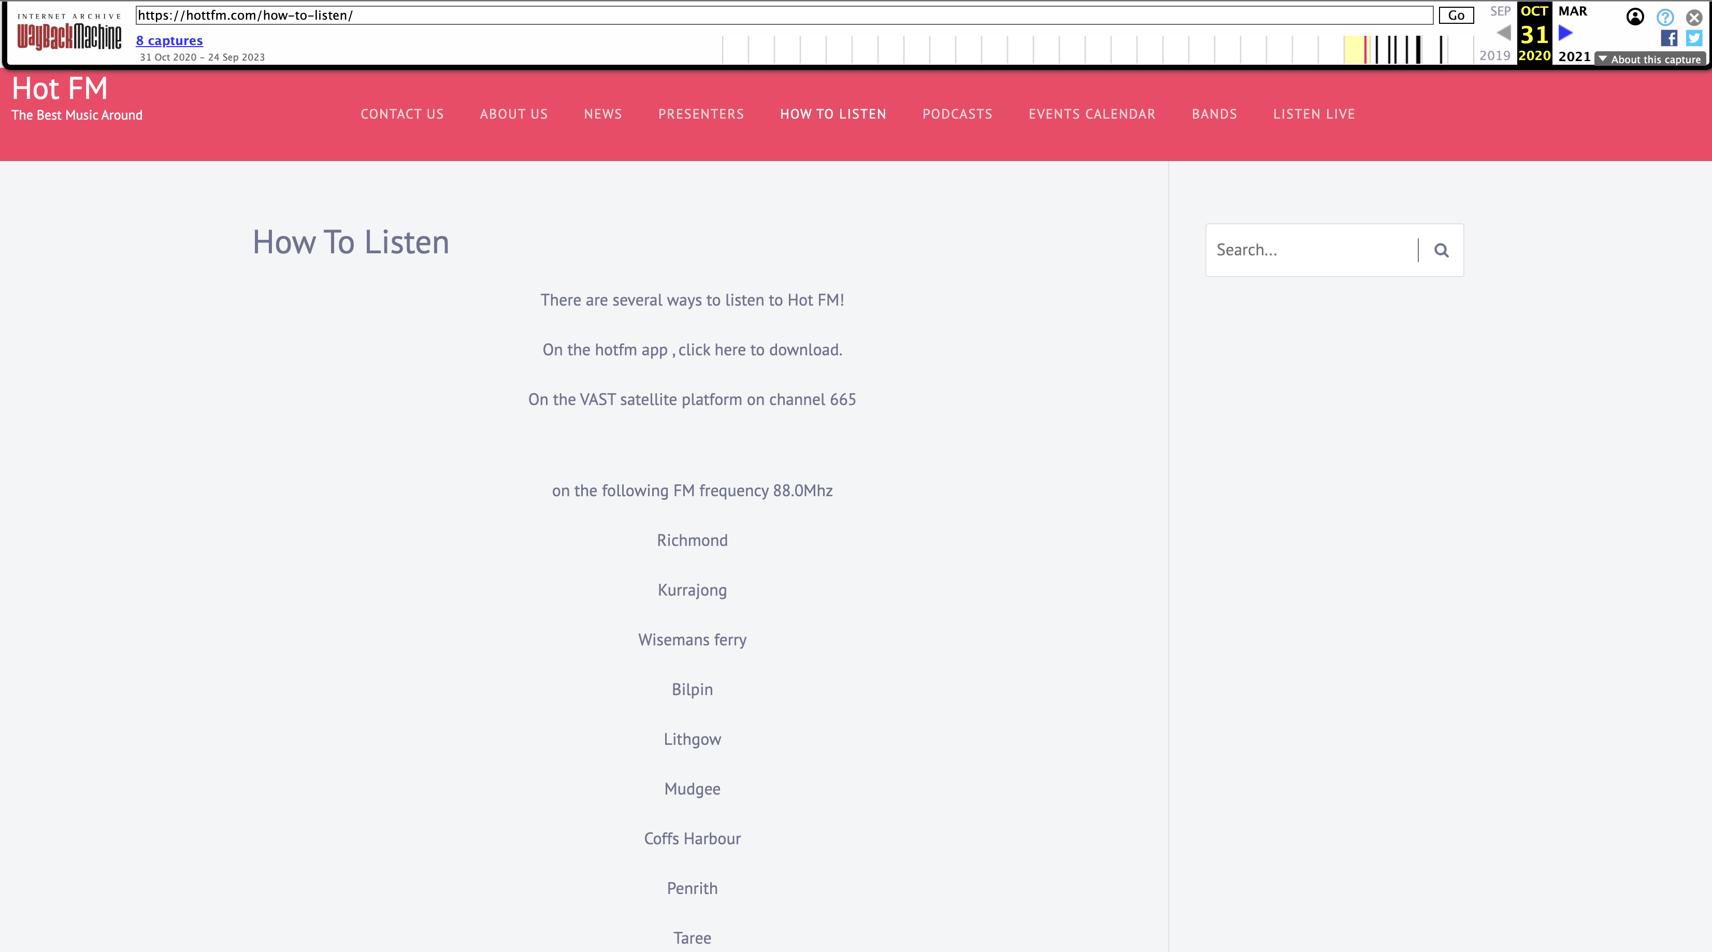1712x952 pixels.
Task: Open the user account icon
Action: point(1635,17)
